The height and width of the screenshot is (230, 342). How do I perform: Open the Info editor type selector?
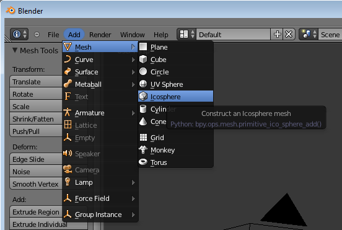coord(19,34)
